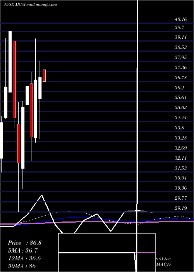Click the 35.03 price axis label
Viewport: 194px width, 272px height.
[x=181, y=108]
